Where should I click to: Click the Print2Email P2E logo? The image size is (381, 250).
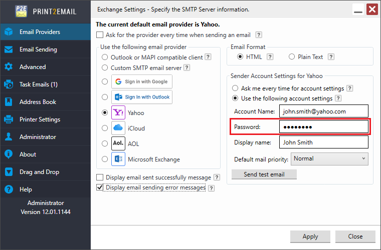click(21, 11)
